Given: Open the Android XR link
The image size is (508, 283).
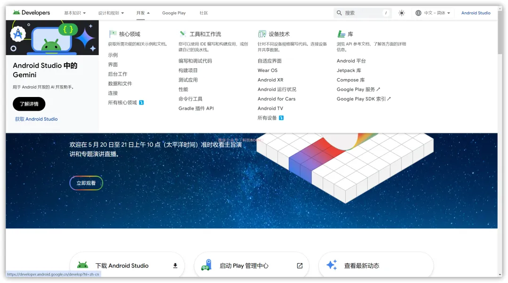Looking at the screenshot, I should (x=270, y=80).
